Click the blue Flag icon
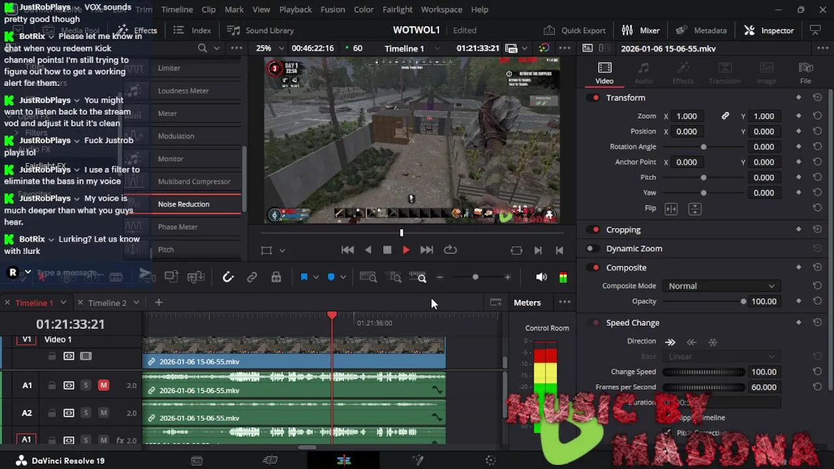Viewport: 834px width, 469px height. tap(304, 277)
